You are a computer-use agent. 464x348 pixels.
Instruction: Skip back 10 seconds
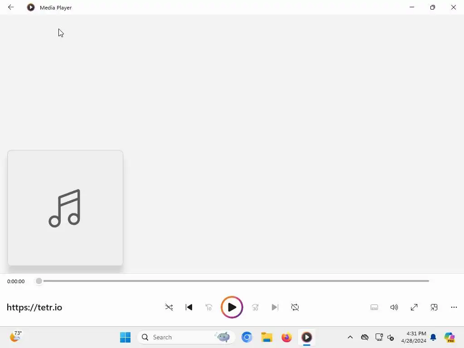pyautogui.click(x=208, y=307)
